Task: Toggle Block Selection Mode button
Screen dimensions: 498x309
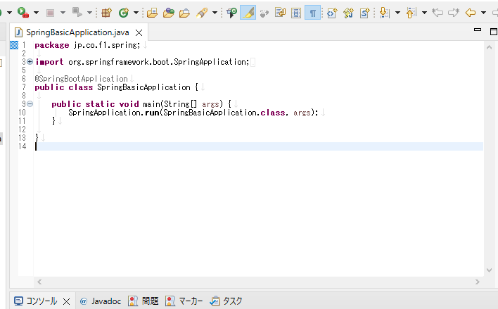Action: coord(296,12)
